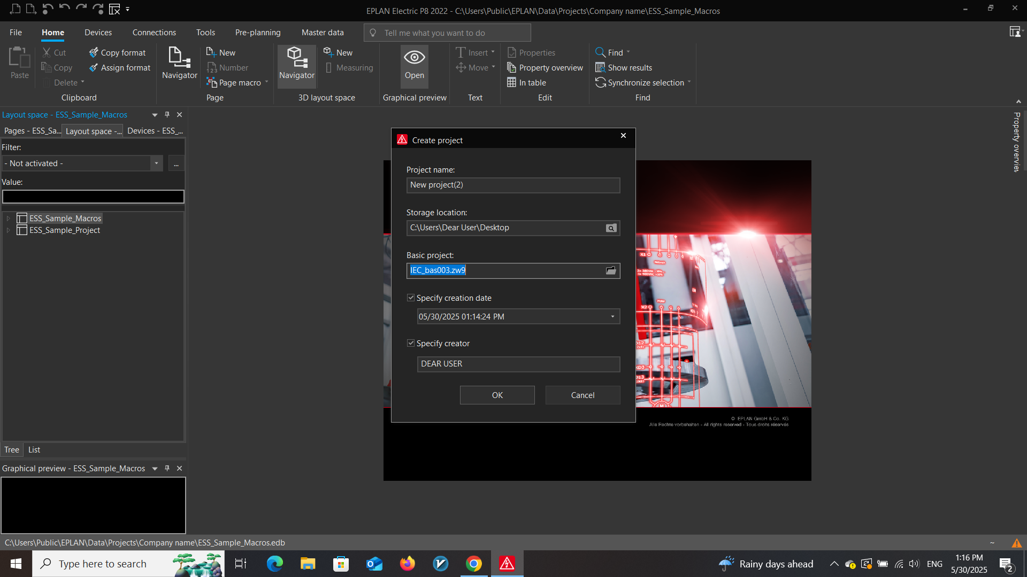Click the Cut scissors icon
This screenshot has height=577, width=1027.
click(x=47, y=52)
